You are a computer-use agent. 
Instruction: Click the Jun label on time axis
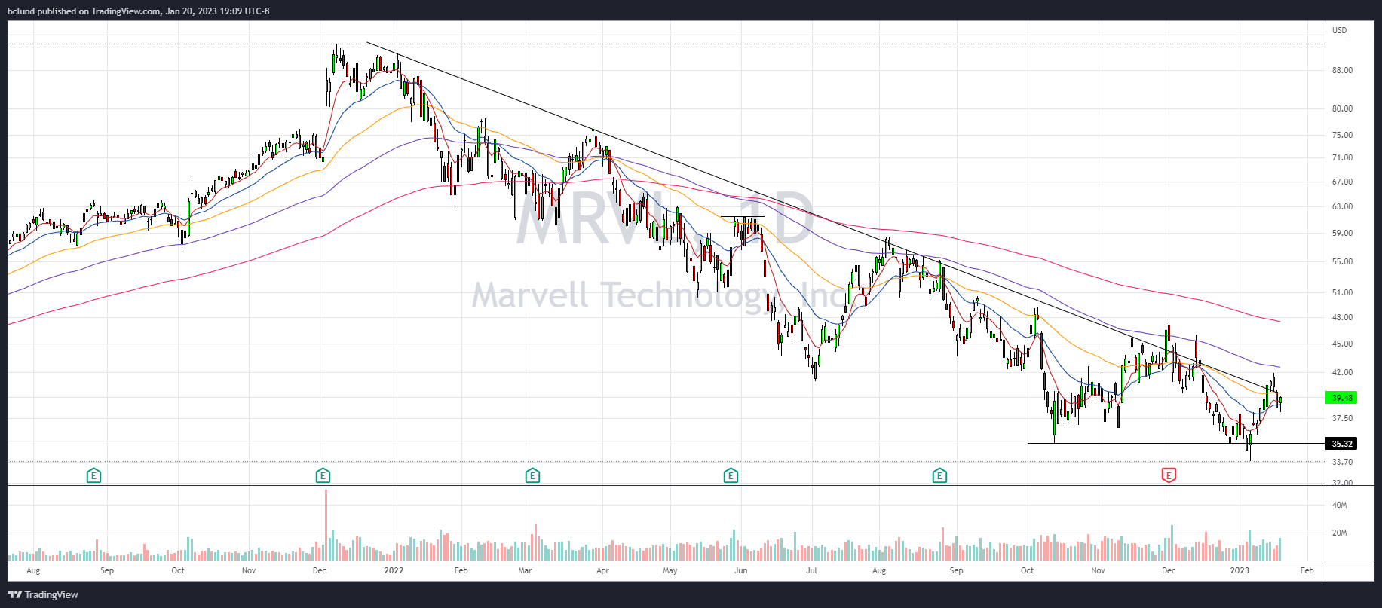[x=741, y=570]
